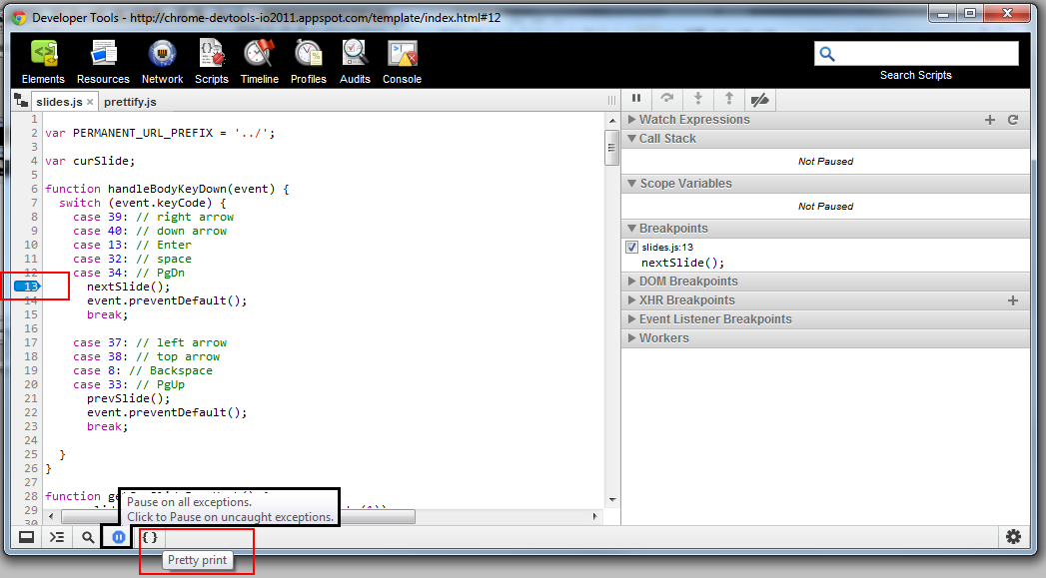Viewport: 1046px width, 578px height.
Task: Click the vertical scrollbar thumb in editor
Action: 611,148
